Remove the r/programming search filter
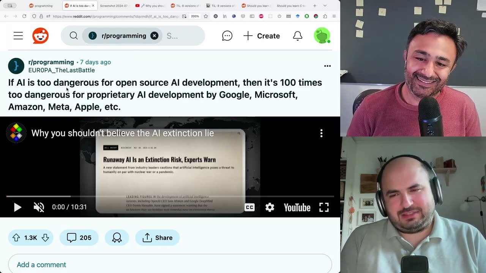 pos(154,36)
